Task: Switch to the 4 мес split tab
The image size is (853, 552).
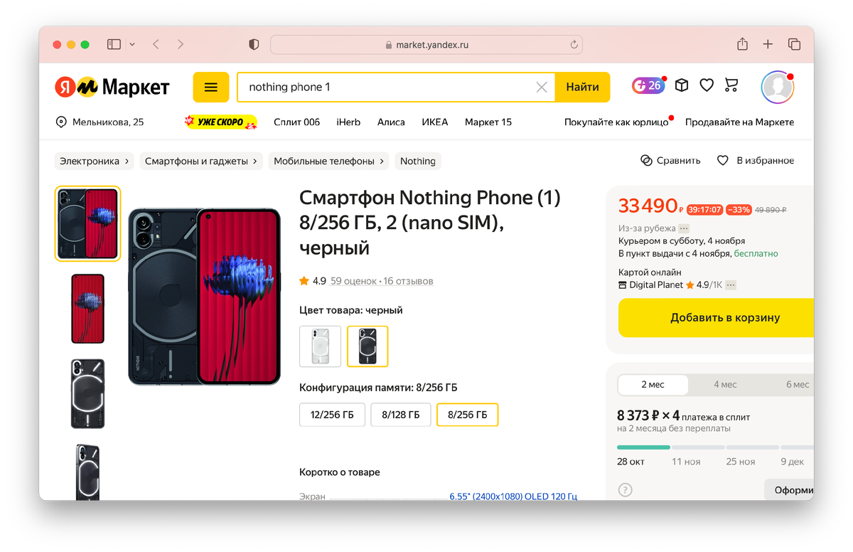Action: coord(725,384)
